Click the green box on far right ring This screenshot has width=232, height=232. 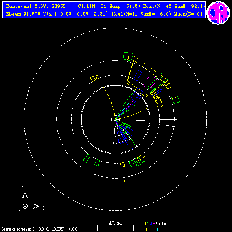point(175,99)
